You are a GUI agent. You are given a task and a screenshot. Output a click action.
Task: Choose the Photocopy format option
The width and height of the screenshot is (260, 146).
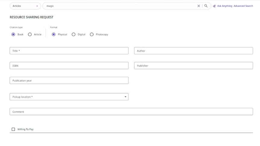[92, 34]
